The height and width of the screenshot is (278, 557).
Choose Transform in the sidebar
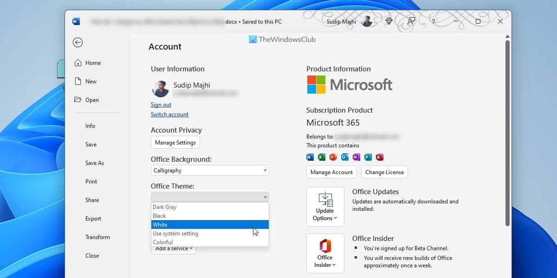[x=97, y=237]
